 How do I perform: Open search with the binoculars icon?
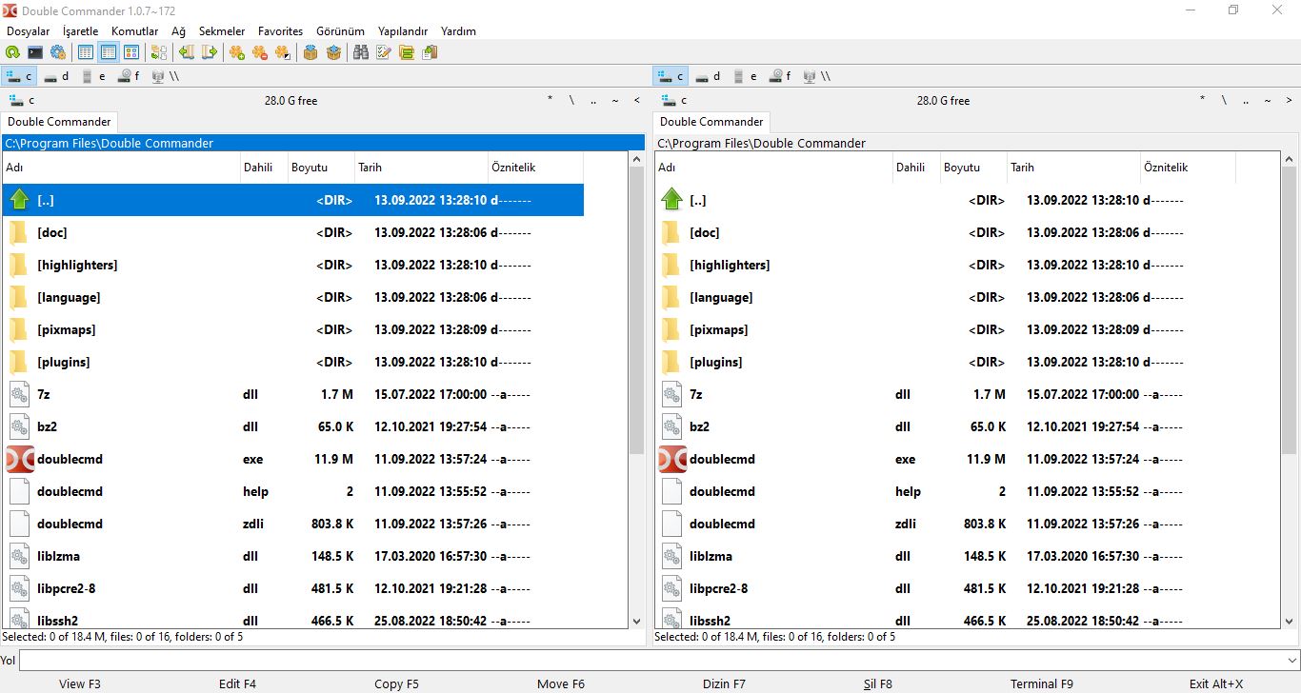point(361,52)
